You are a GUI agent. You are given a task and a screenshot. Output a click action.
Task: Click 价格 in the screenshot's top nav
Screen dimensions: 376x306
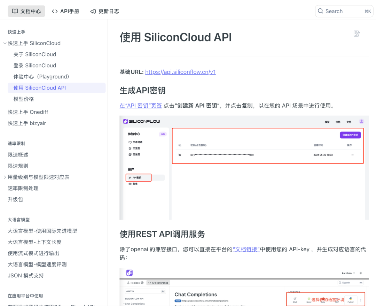point(338,122)
